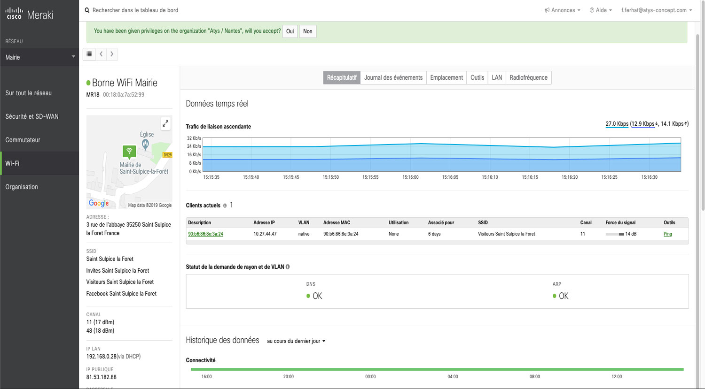
Task: Switch to Journal des événements tab
Action: pos(393,77)
